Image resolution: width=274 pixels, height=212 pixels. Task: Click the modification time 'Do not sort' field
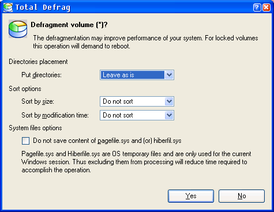coord(137,115)
